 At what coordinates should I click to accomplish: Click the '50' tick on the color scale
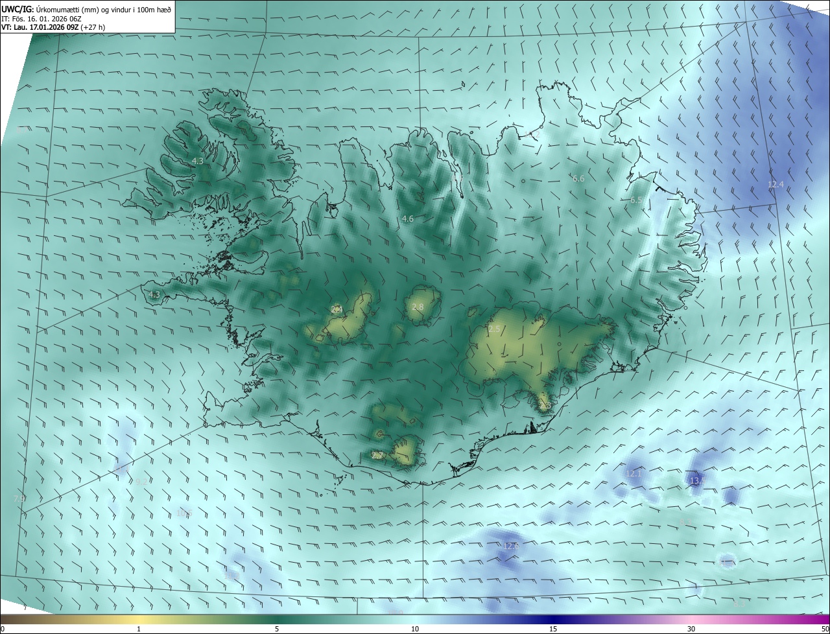825,629
